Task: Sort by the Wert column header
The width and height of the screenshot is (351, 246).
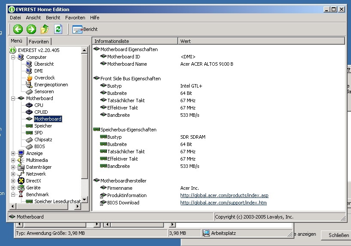Action: (x=261, y=41)
